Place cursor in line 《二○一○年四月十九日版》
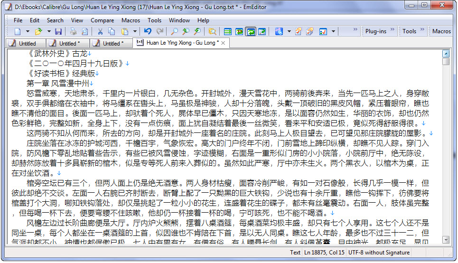Image resolution: width=458 pixels, height=263 pixels. point(76,64)
